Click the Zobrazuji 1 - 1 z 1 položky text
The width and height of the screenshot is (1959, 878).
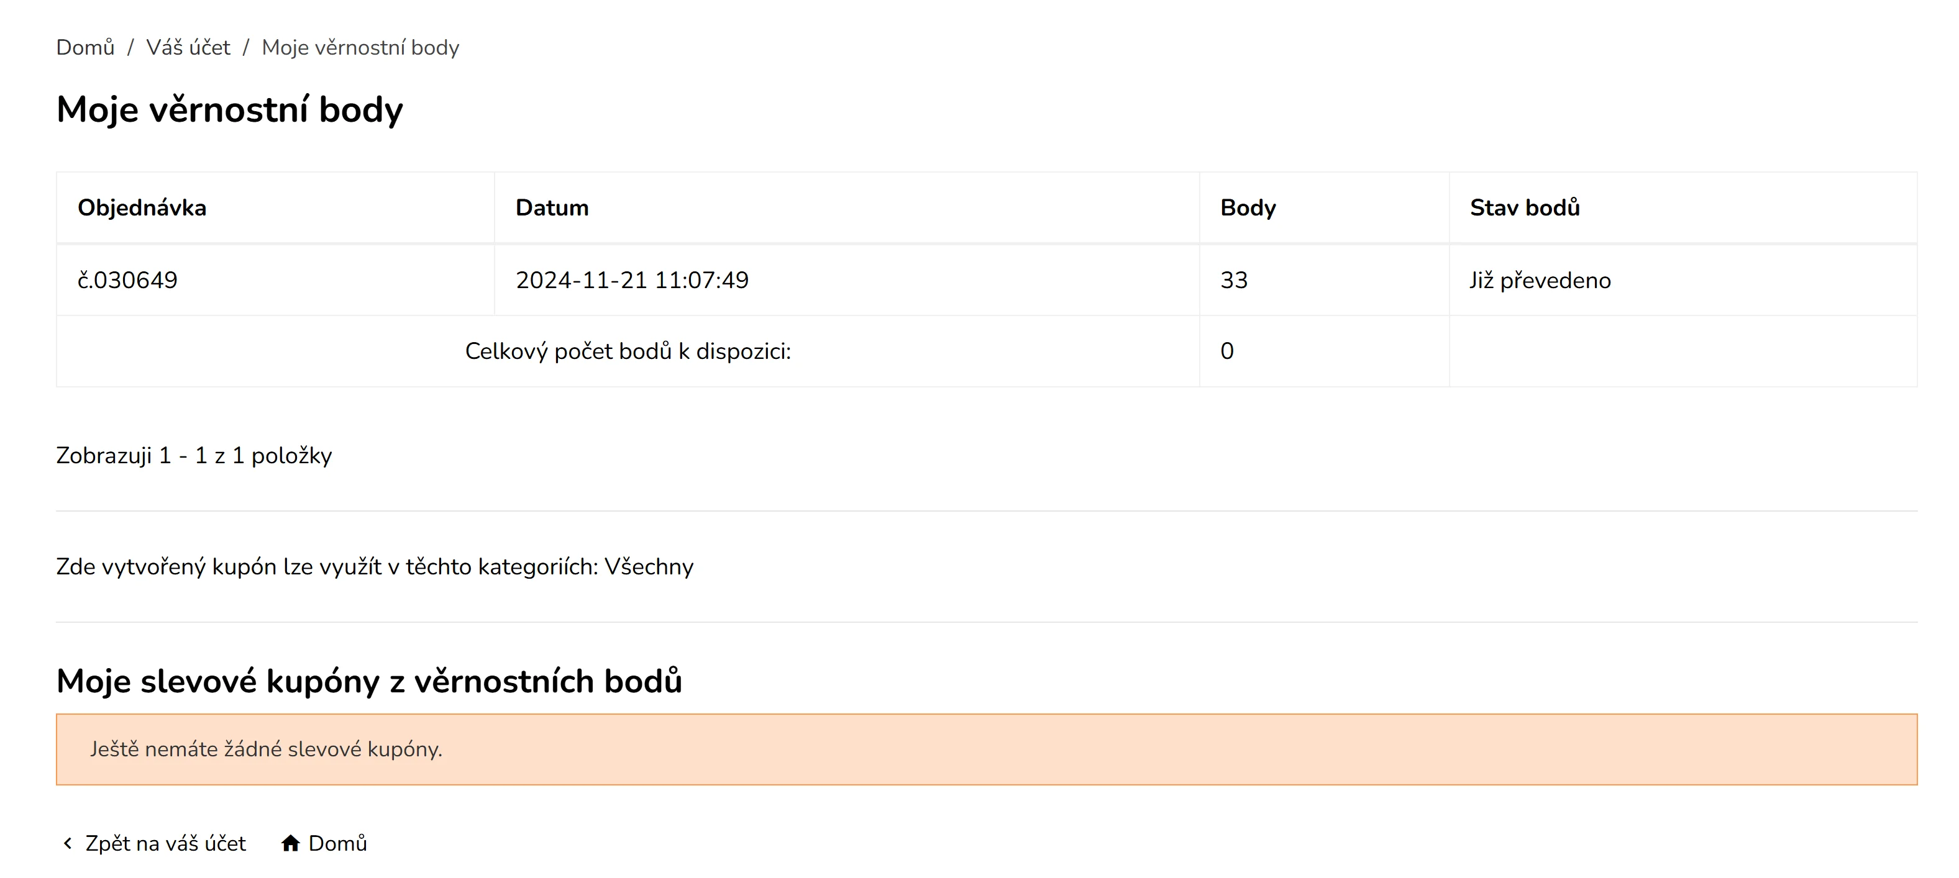194,455
